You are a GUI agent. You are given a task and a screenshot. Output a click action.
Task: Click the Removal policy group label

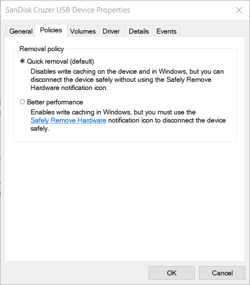41,49
